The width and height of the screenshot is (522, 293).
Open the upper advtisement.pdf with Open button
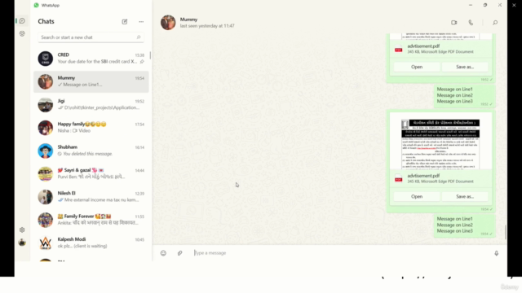click(x=417, y=67)
